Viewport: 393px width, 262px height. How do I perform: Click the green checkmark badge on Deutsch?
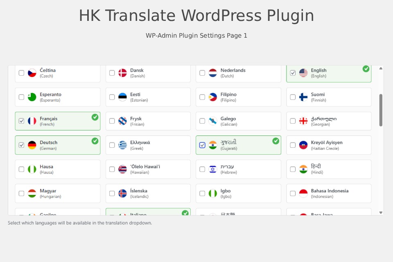click(x=95, y=141)
